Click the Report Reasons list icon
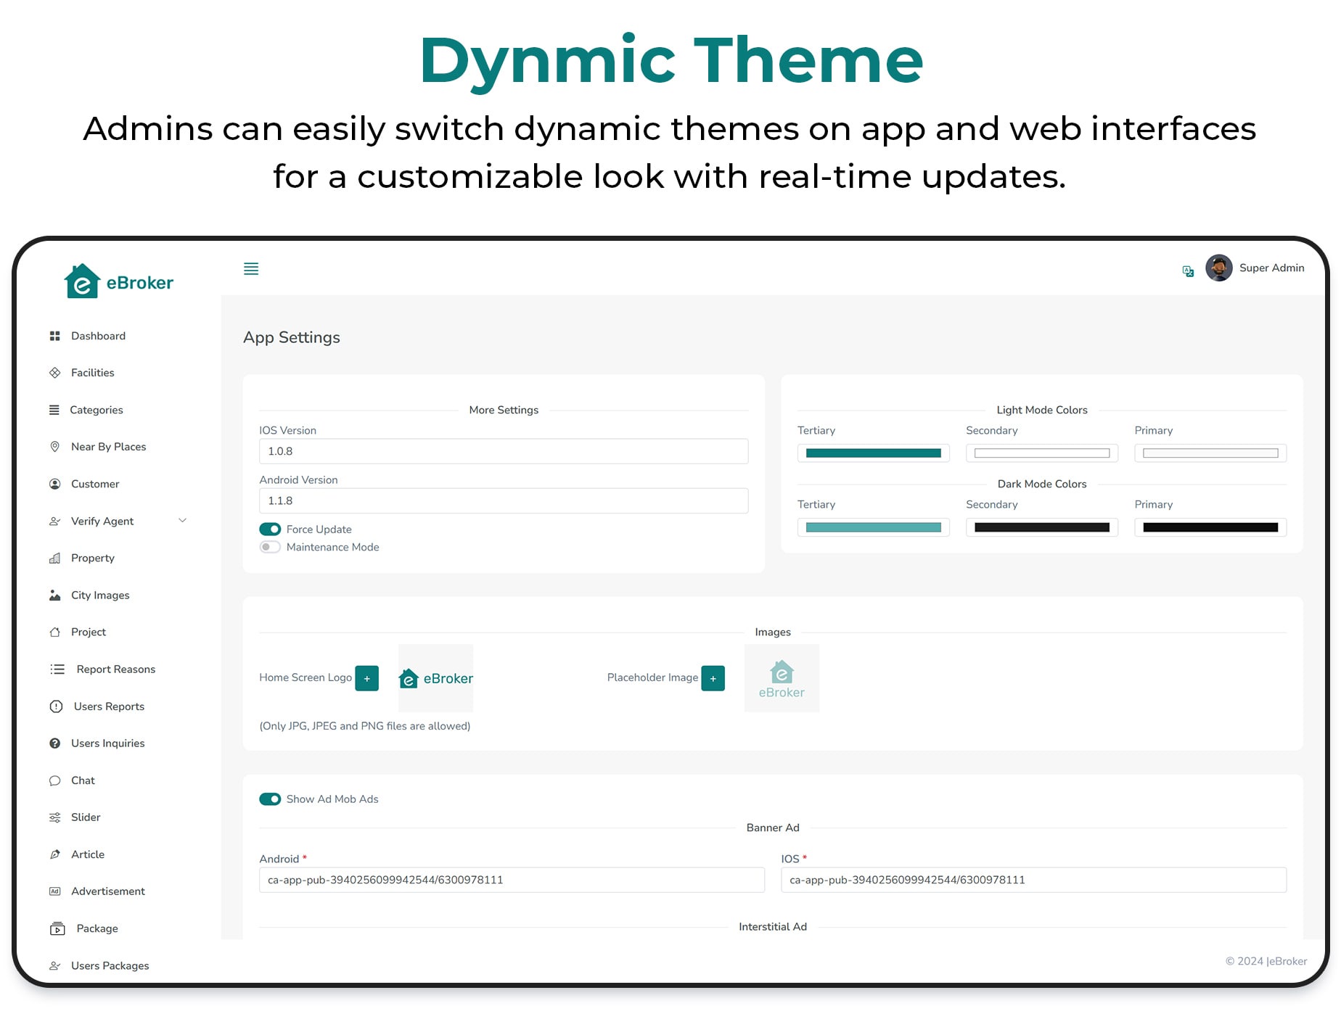1341x1035 pixels. click(57, 669)
